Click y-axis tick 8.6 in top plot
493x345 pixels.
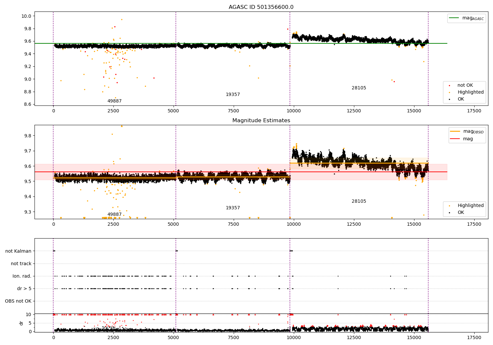28,104
